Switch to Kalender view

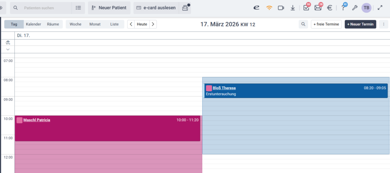click(x=34, y=24)
